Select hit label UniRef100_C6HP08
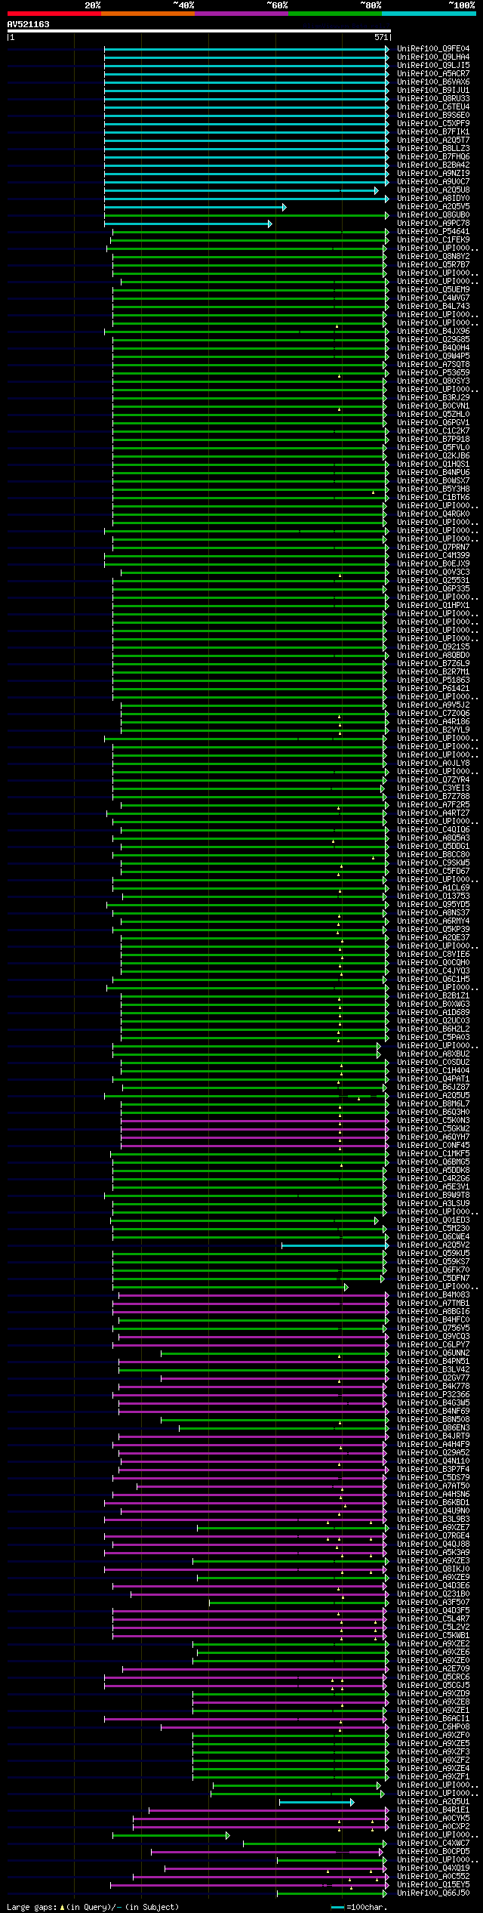This screenshot has width=483, height=1913. pyautogui.click(x=433, y=1727)
